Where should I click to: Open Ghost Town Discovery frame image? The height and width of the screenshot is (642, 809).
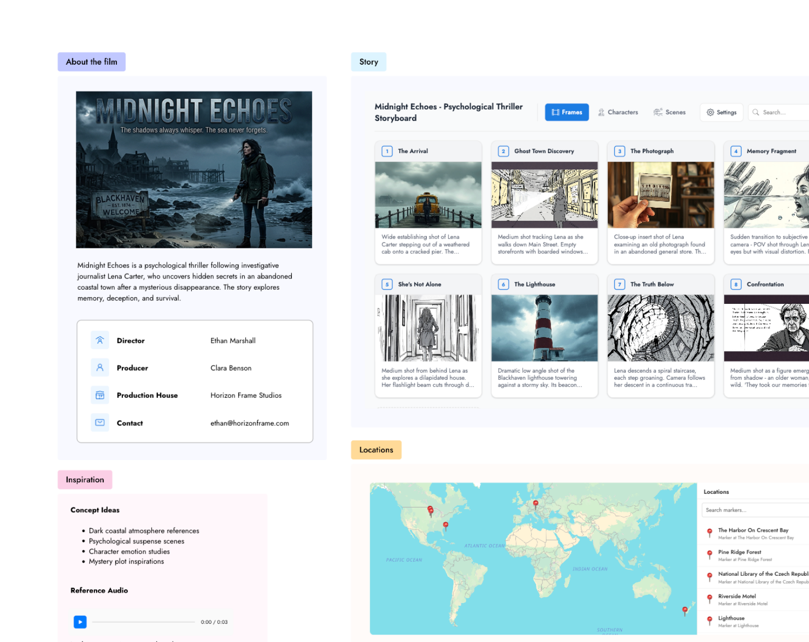[545, 195]
